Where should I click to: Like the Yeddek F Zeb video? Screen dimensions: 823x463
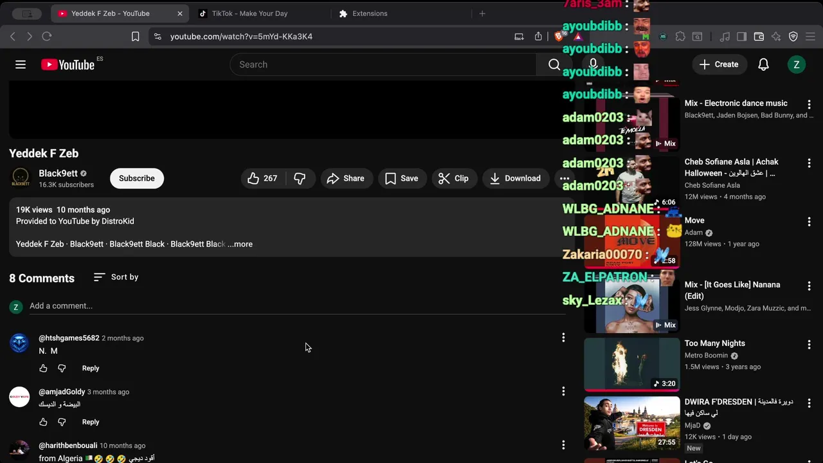(262, 178)
